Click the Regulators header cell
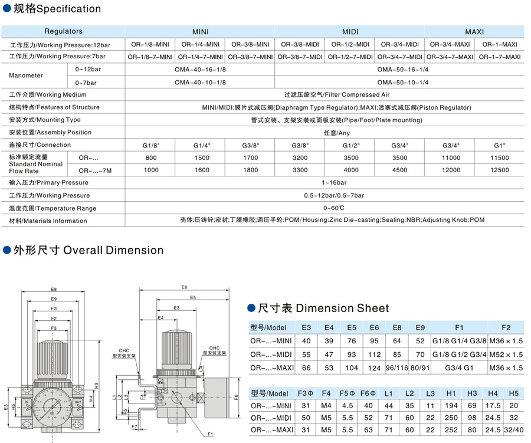This screenshot has width=531, height=443. 63,31
